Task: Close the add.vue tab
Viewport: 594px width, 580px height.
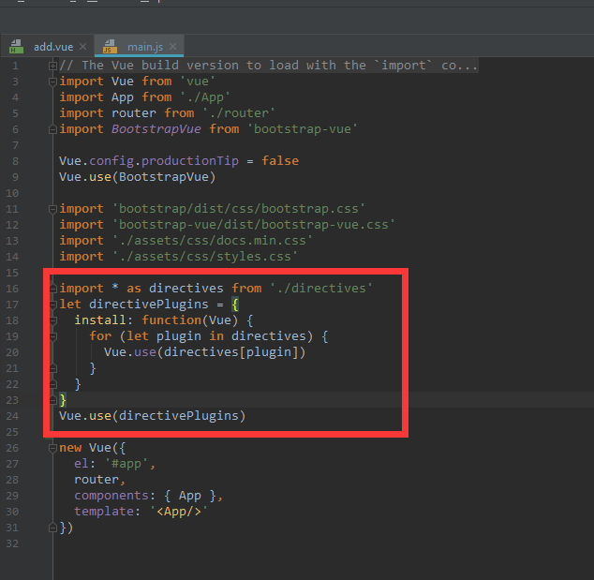Action: [83, 46]
